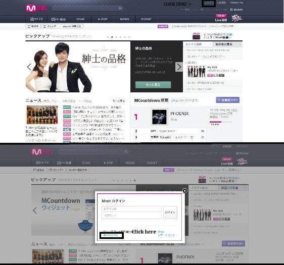
Task: Open the いますぐMnet動画へ promo link in top screenshot
Action: click(217, 38)
